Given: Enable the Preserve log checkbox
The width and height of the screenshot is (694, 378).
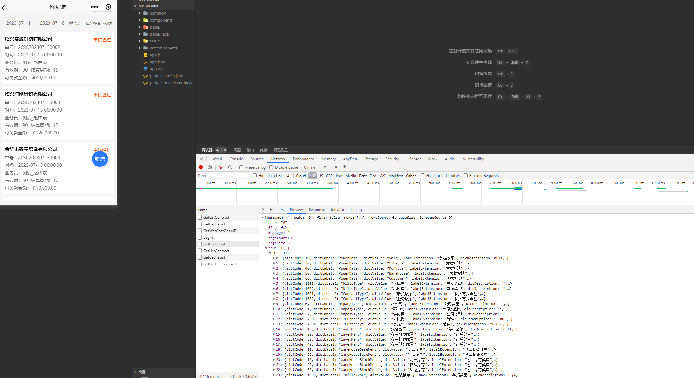Looking at the screenshot, I should pos(241,167).
